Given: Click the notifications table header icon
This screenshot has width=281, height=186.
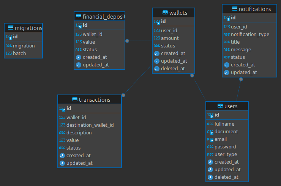Looking at the screenshot, I should click(x=234, y=9).
